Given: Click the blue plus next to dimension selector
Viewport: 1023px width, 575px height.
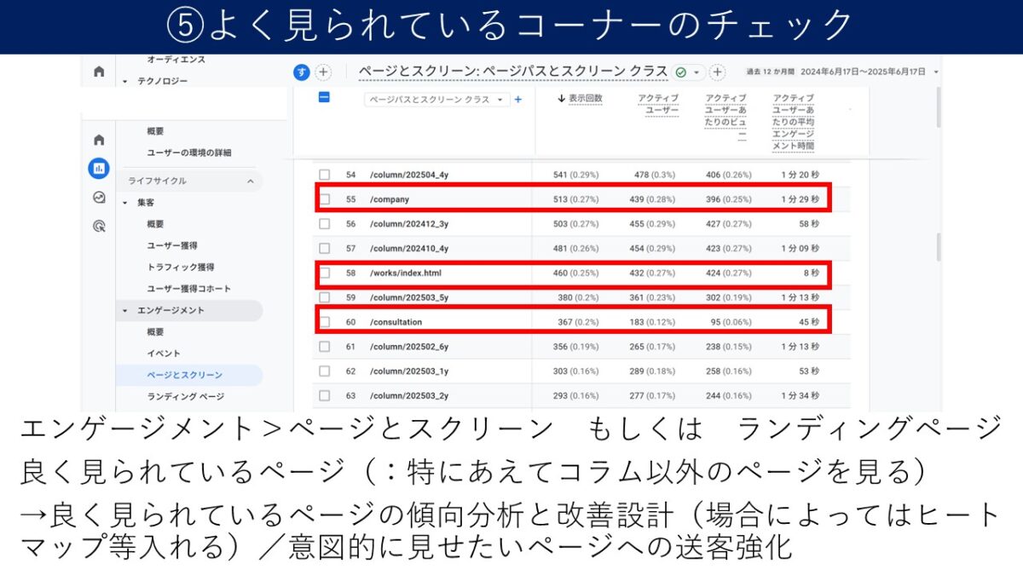Looking at the screenshot, I should (518, 100).
